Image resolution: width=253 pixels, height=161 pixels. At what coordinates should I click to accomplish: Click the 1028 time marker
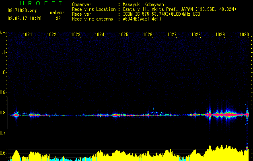196,35
